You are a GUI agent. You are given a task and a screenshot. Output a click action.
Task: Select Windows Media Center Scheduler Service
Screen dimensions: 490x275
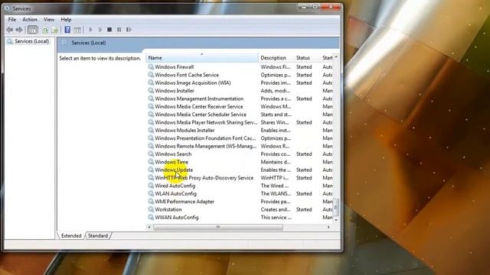pos(201,115)
